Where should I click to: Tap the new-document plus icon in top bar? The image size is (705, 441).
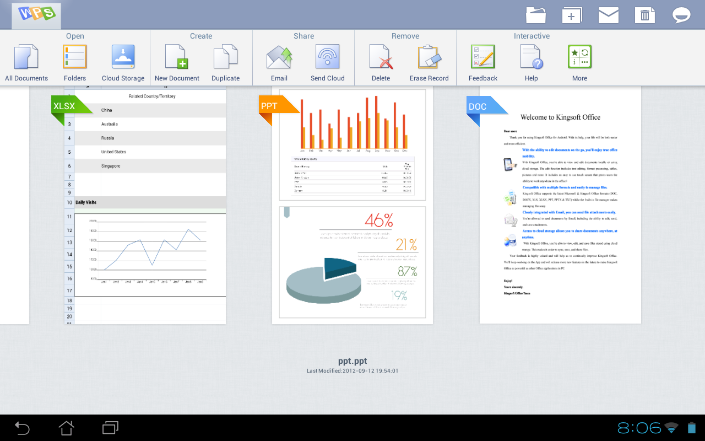point(572,15)
